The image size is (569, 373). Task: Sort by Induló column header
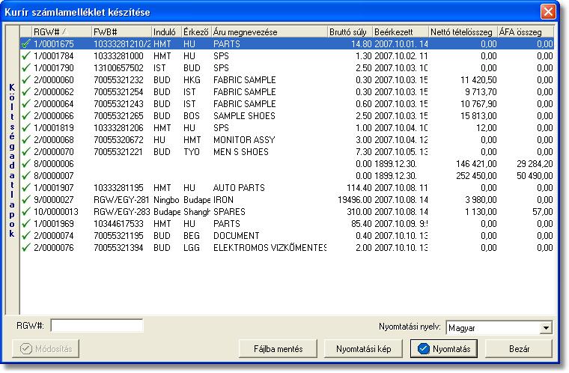[x=166, y=32]
